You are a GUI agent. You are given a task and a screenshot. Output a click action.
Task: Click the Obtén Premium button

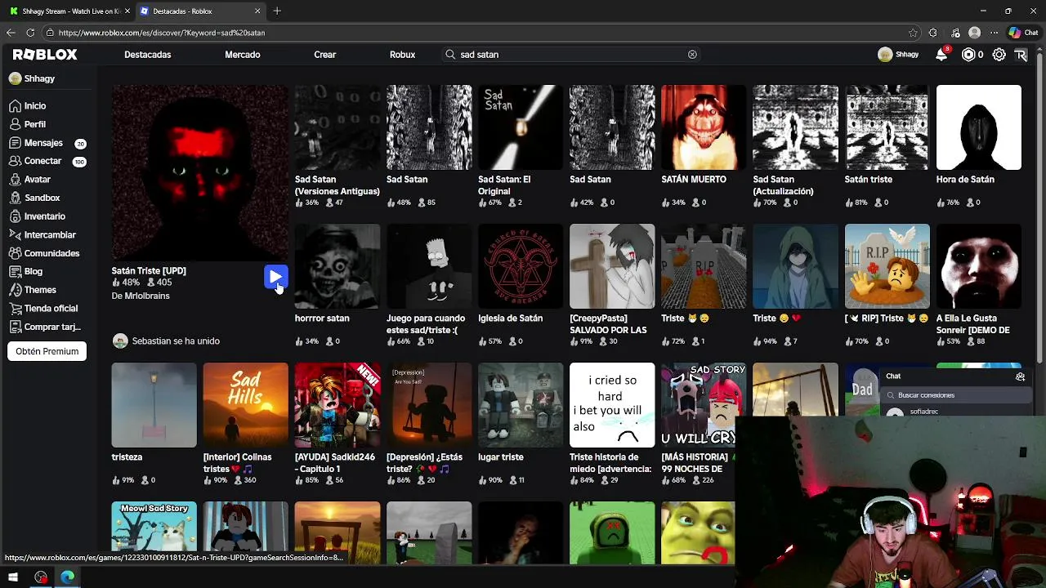click(x=47, y=351)
